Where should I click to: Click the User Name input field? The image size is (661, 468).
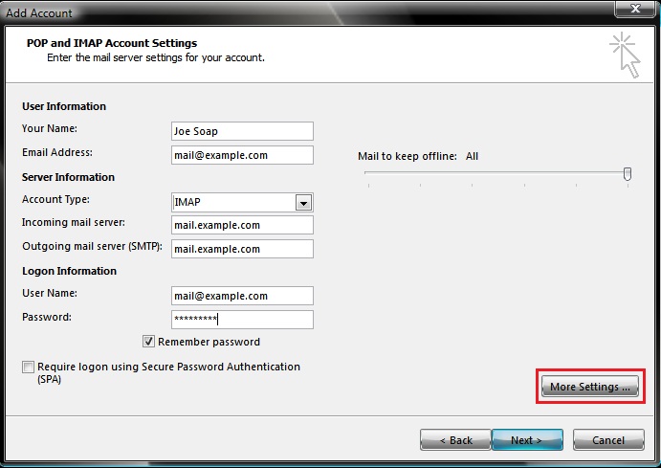click(242, 296)
